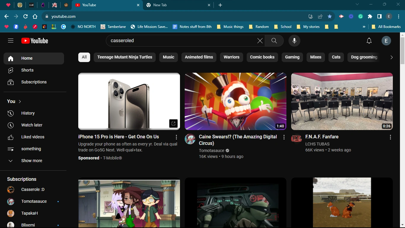Click the voice search microphone icon
The height and width of the screenshot is (228, 405).
tap(294, 41)
